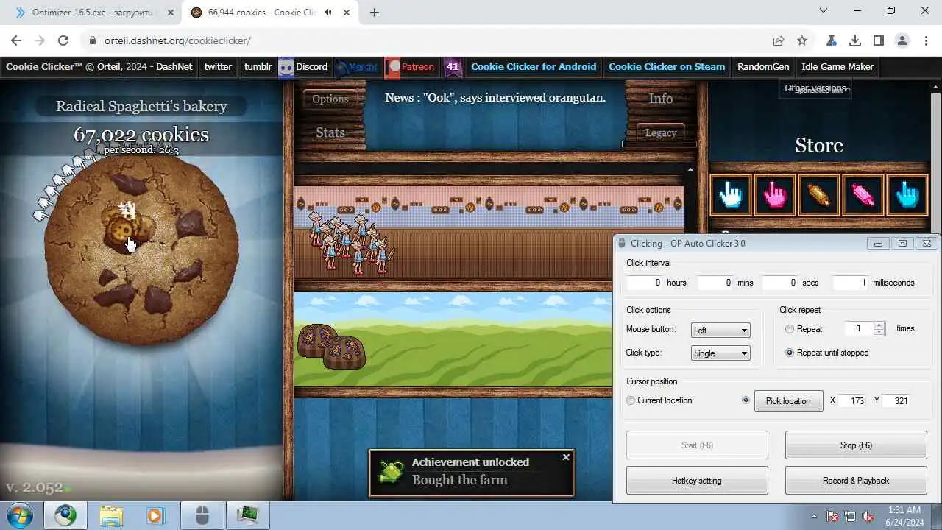Open the monitor app taskbar icon
The image size is (942, 530).
(247, 515)
